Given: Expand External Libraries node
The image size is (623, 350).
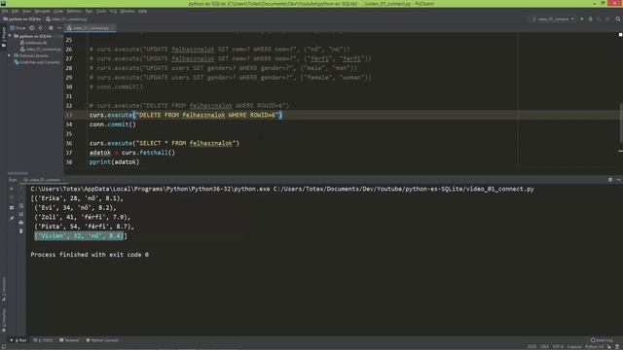Looking at the screenshot, I should (10, 55).
